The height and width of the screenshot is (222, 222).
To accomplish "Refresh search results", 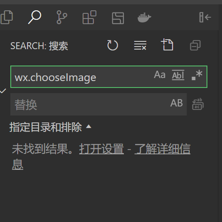I will (113, 45).
